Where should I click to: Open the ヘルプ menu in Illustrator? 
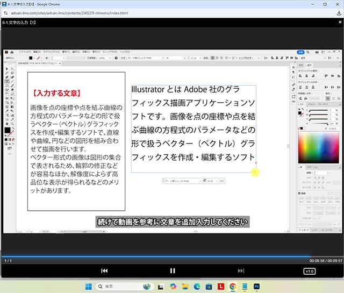125,52
